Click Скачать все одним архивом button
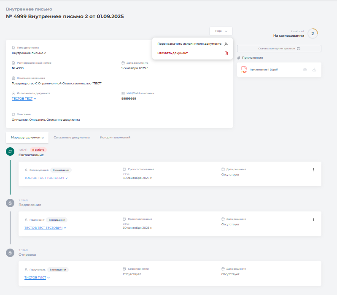The width and height of the screenshot is (337, 295). [x=279, y=49]
